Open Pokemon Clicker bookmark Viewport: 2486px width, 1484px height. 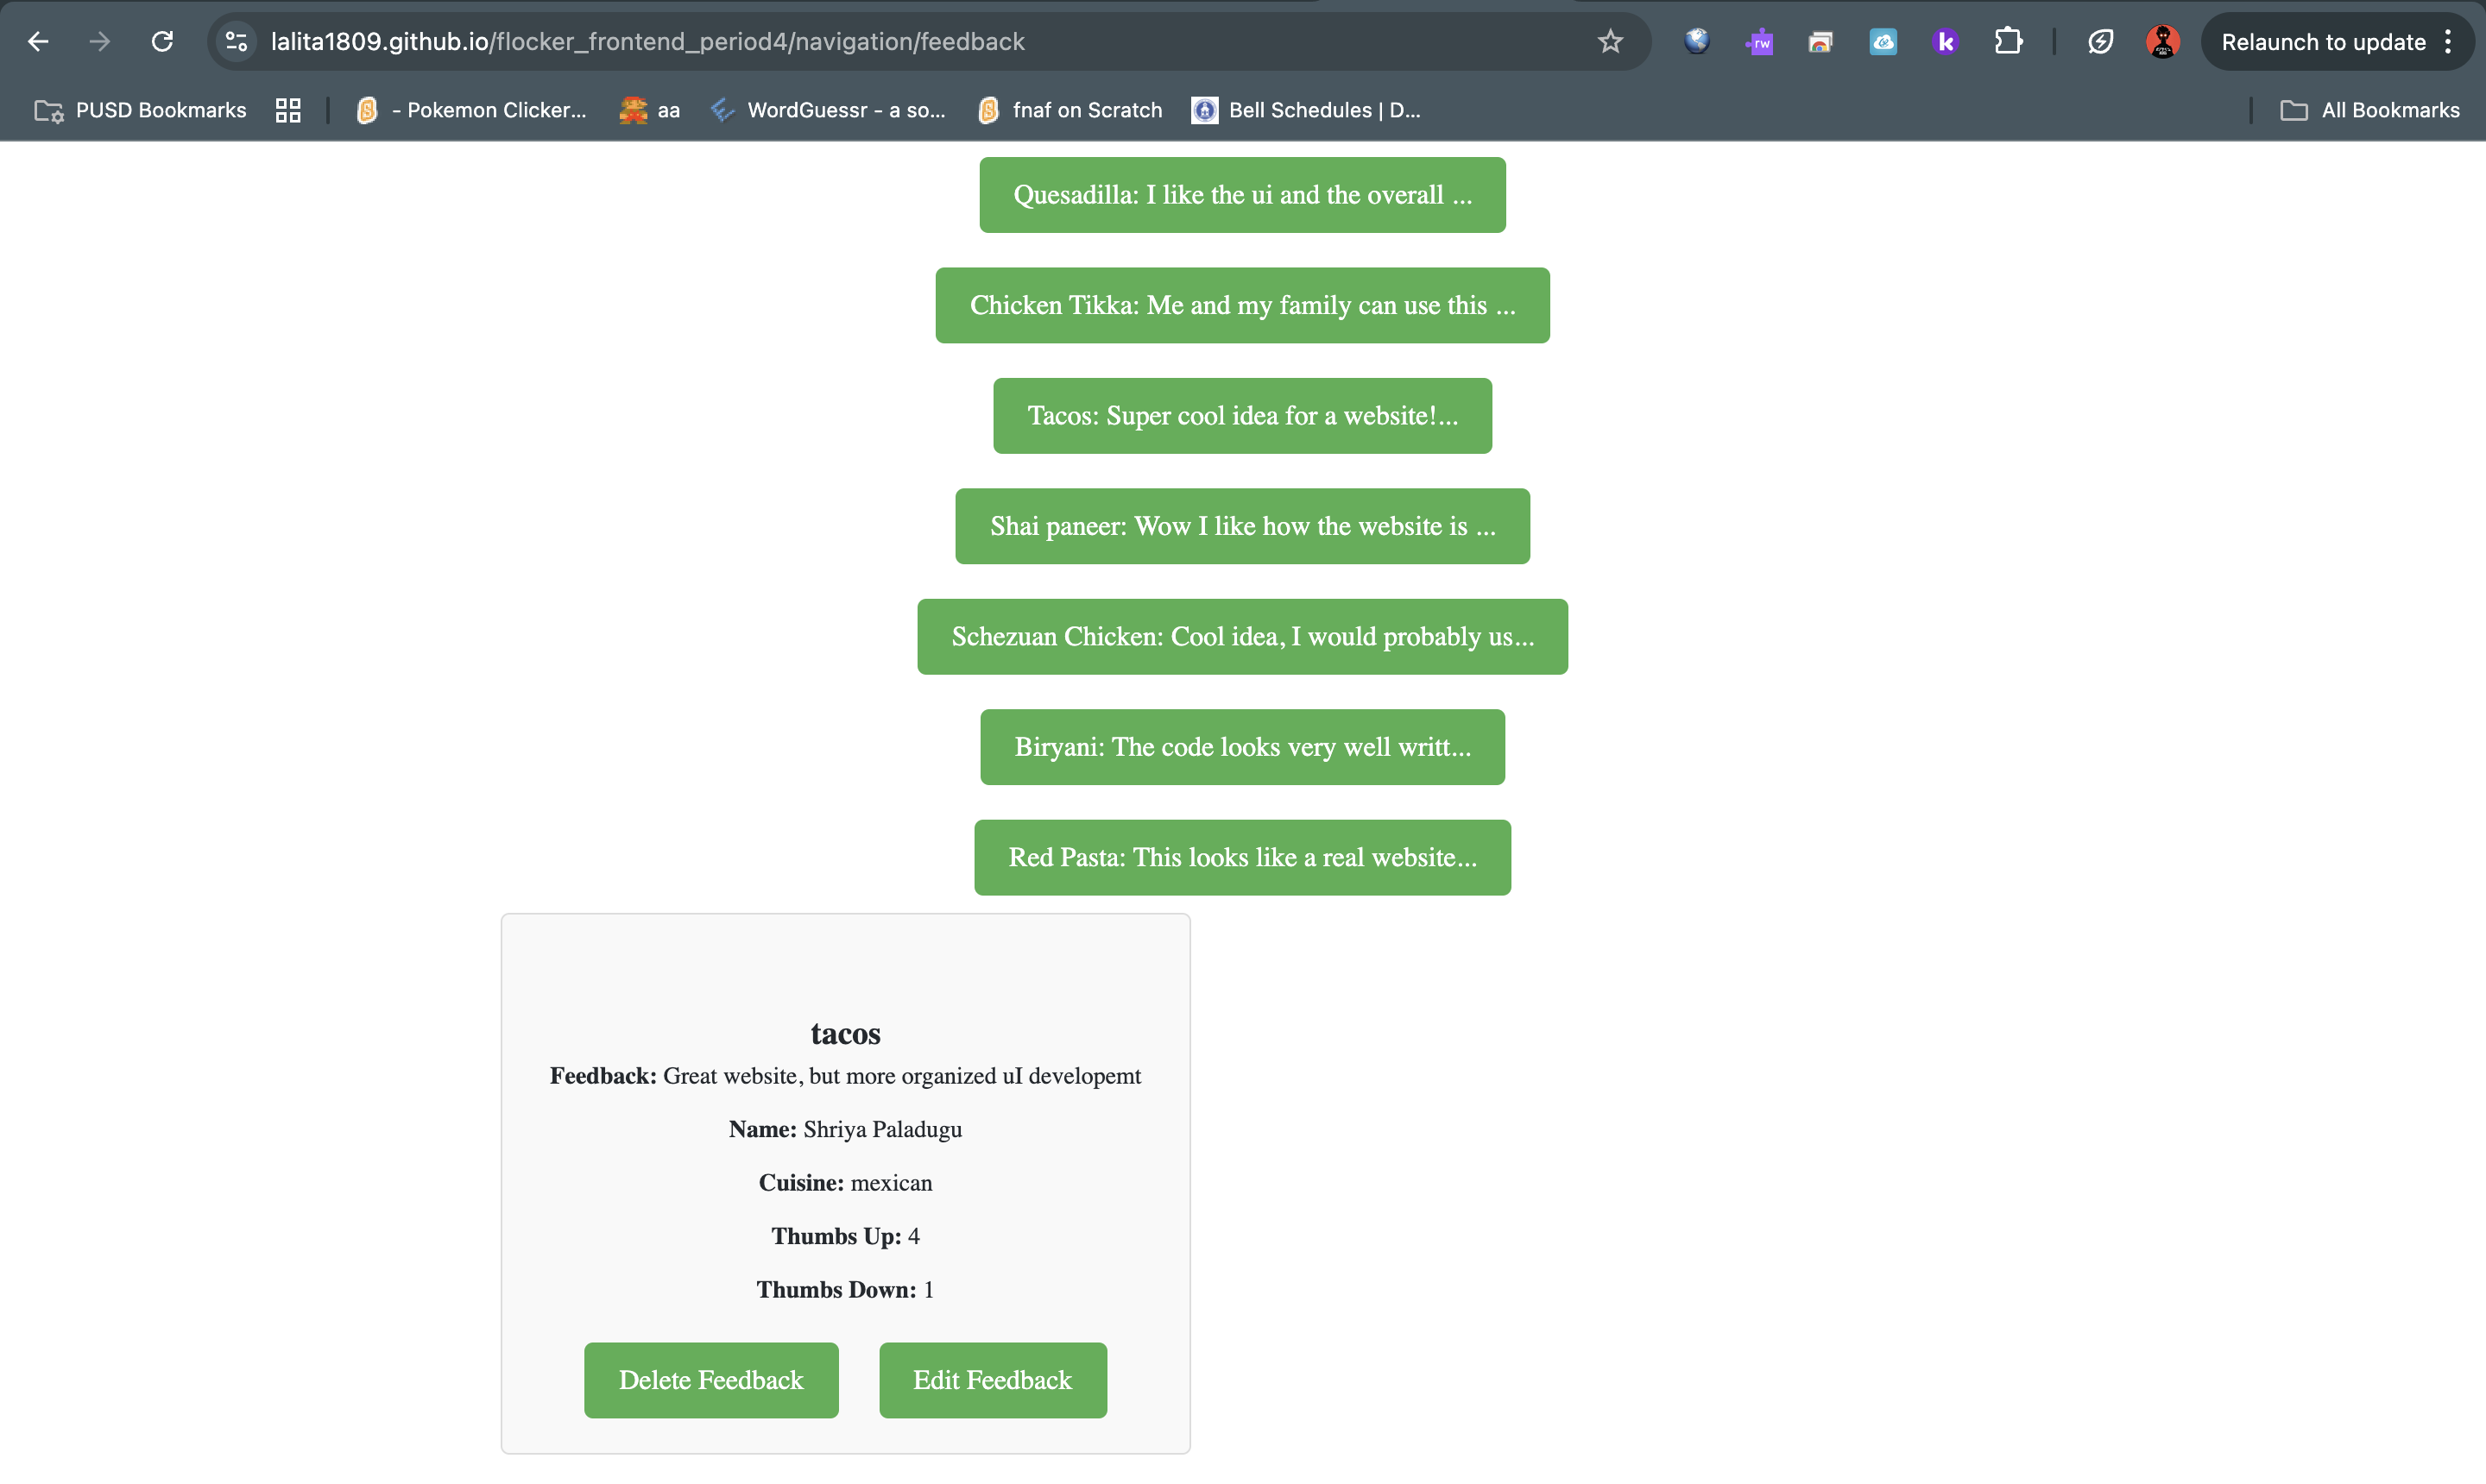[x=472, y=110]
